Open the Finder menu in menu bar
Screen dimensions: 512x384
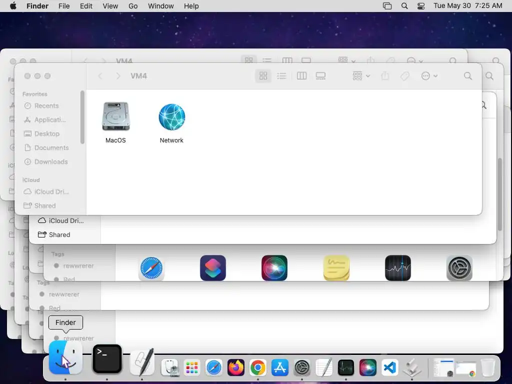tap(37, 6)
